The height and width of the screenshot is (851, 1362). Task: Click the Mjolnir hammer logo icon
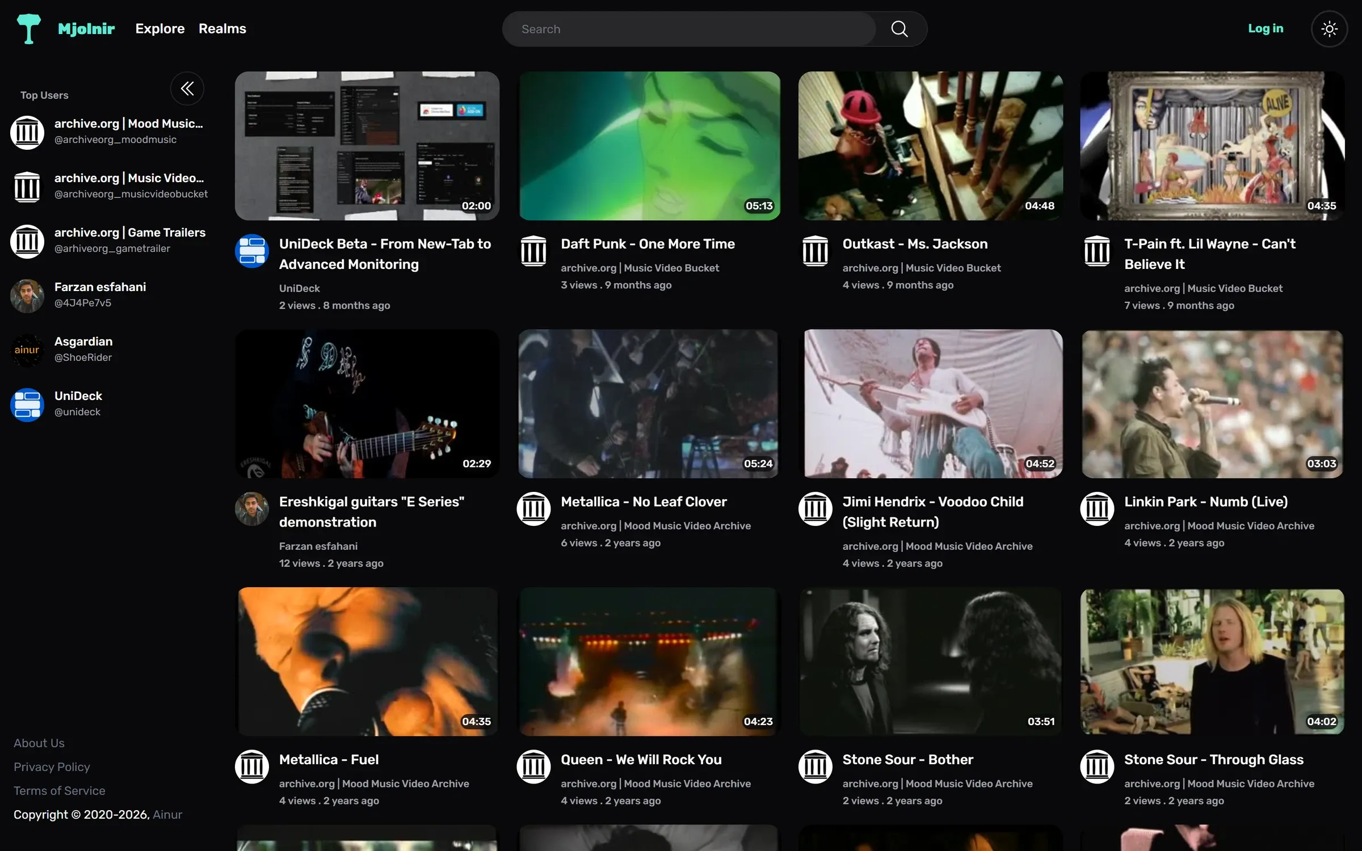click(28, 28)
